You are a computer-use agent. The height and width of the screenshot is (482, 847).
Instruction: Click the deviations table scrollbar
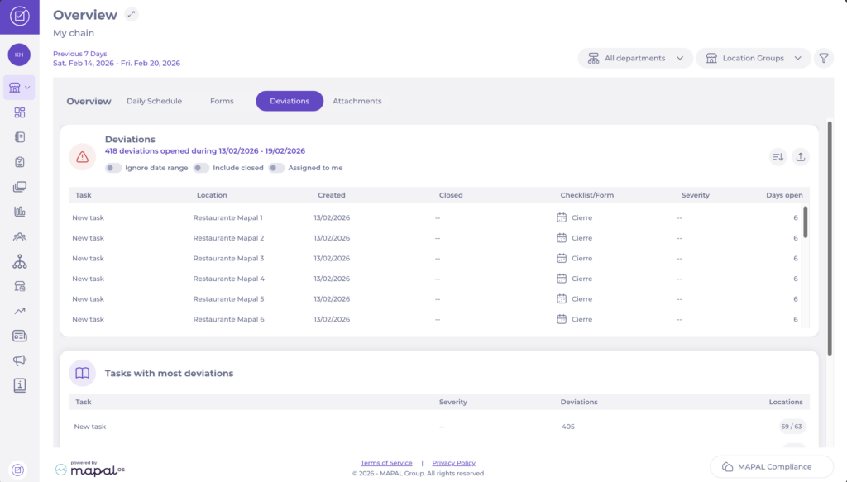point(806,222)
